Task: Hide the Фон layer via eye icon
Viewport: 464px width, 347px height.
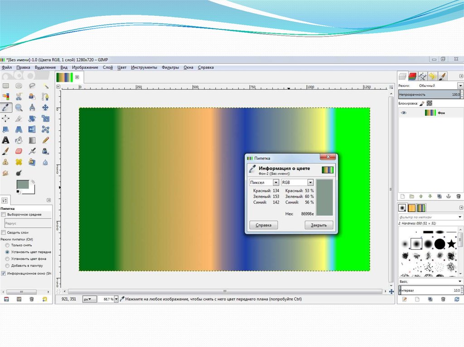Action: tap(403, 113)
